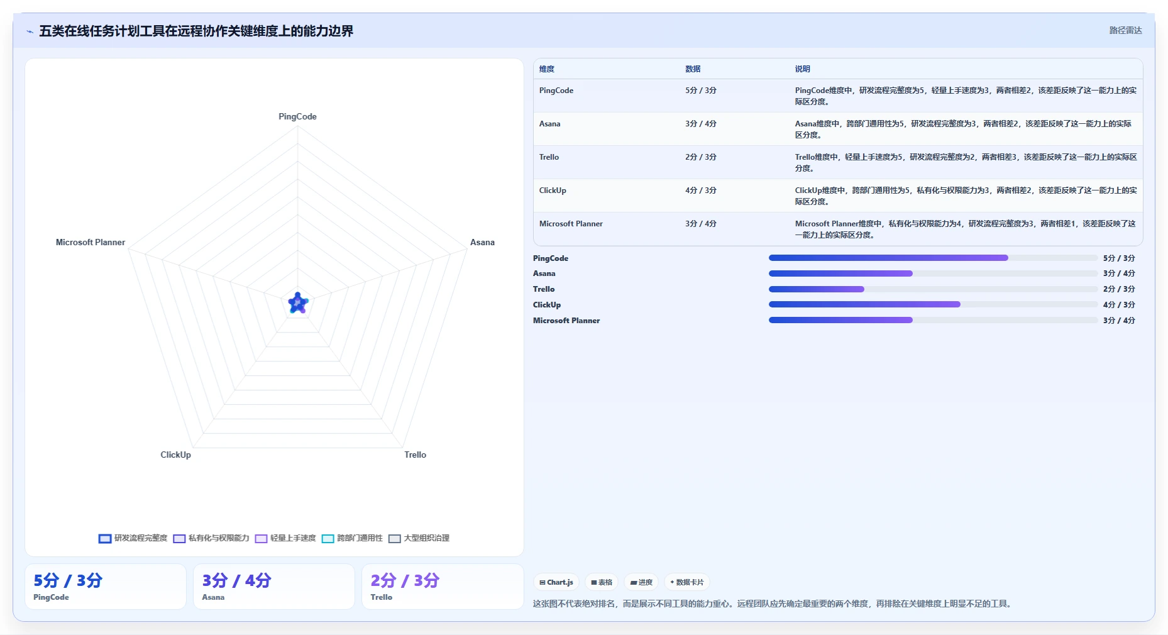The image size is (1168, 635).
Task: Click the Microsoft Planner description text in table
Action: point(966,229)
